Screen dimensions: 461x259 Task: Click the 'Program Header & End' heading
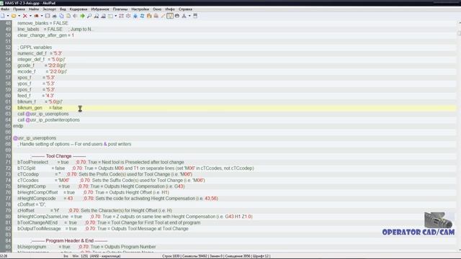pyautogui.click(x=69, y=241)
